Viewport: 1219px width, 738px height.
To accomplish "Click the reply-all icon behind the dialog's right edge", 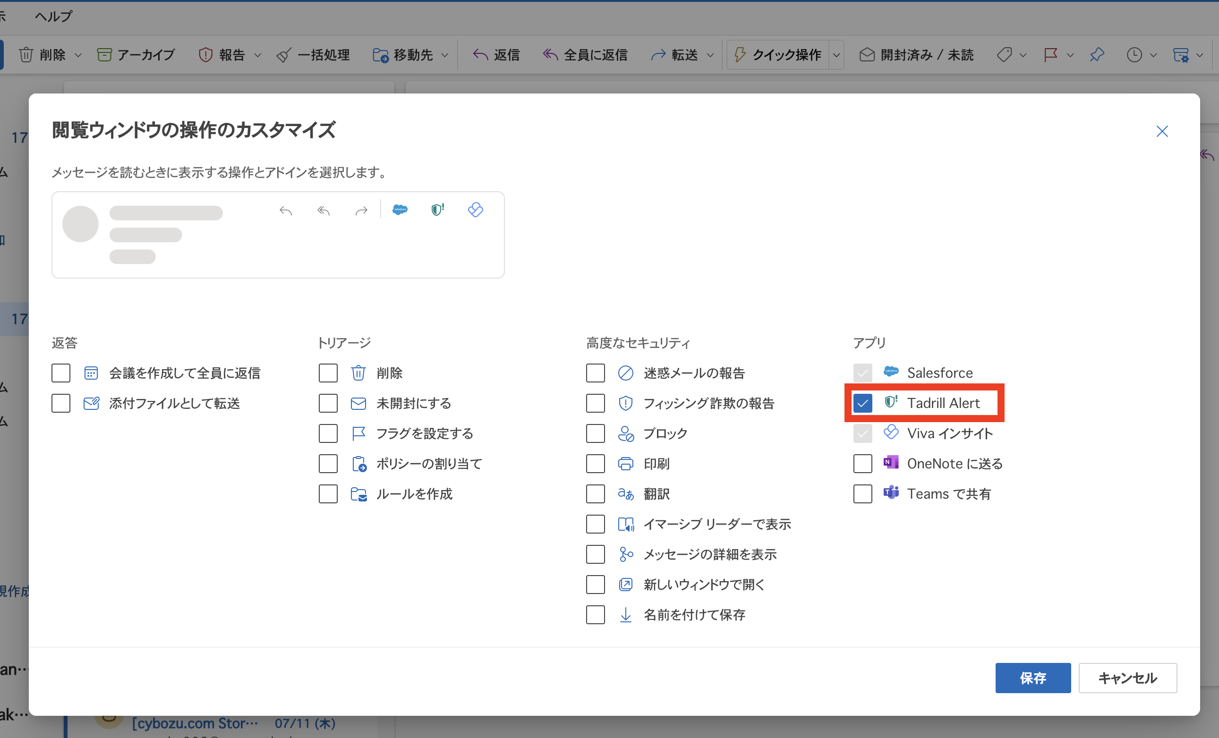I will [x=1208, y=156].
